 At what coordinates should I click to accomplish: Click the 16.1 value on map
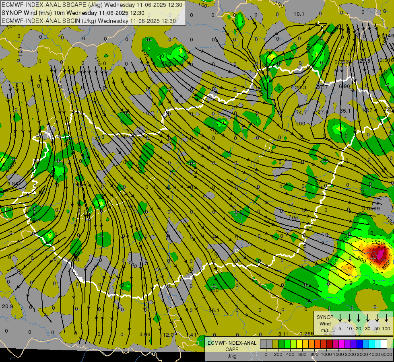(214, 311)
